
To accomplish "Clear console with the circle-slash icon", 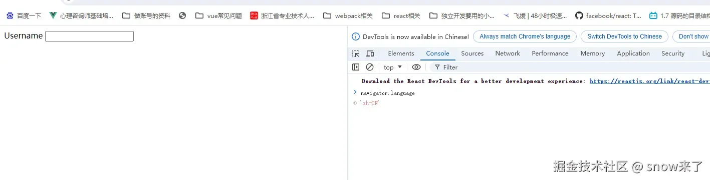I will click(370, 67).
